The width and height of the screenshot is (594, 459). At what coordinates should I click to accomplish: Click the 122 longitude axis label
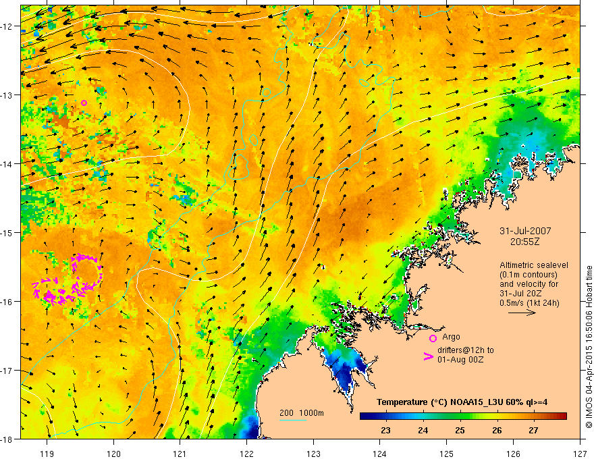(246, 454)
